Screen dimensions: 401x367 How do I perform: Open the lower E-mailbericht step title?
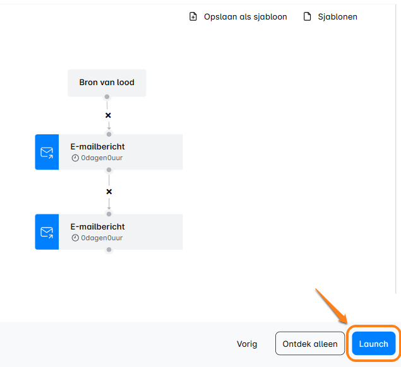pos(97,227)
